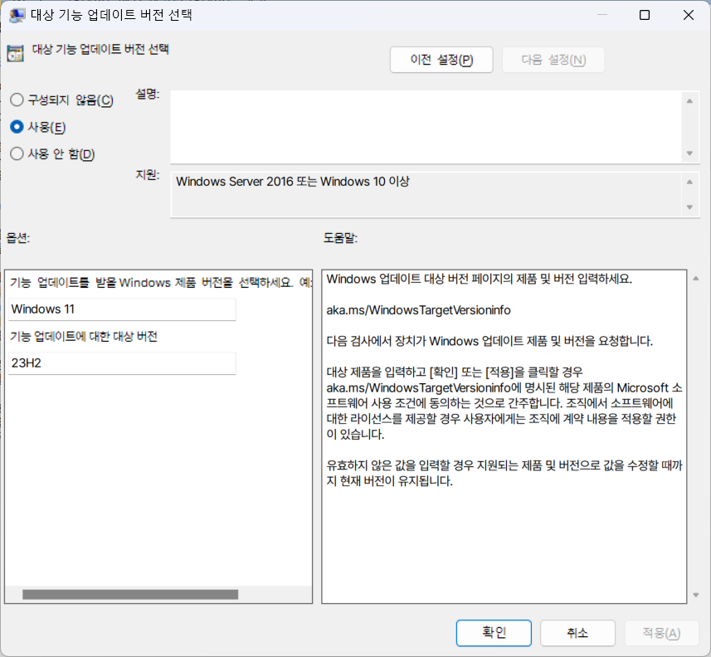Click the description box scroll up arrow
The width and height of the screenshot is (711, 657).
tap(689, 101)
